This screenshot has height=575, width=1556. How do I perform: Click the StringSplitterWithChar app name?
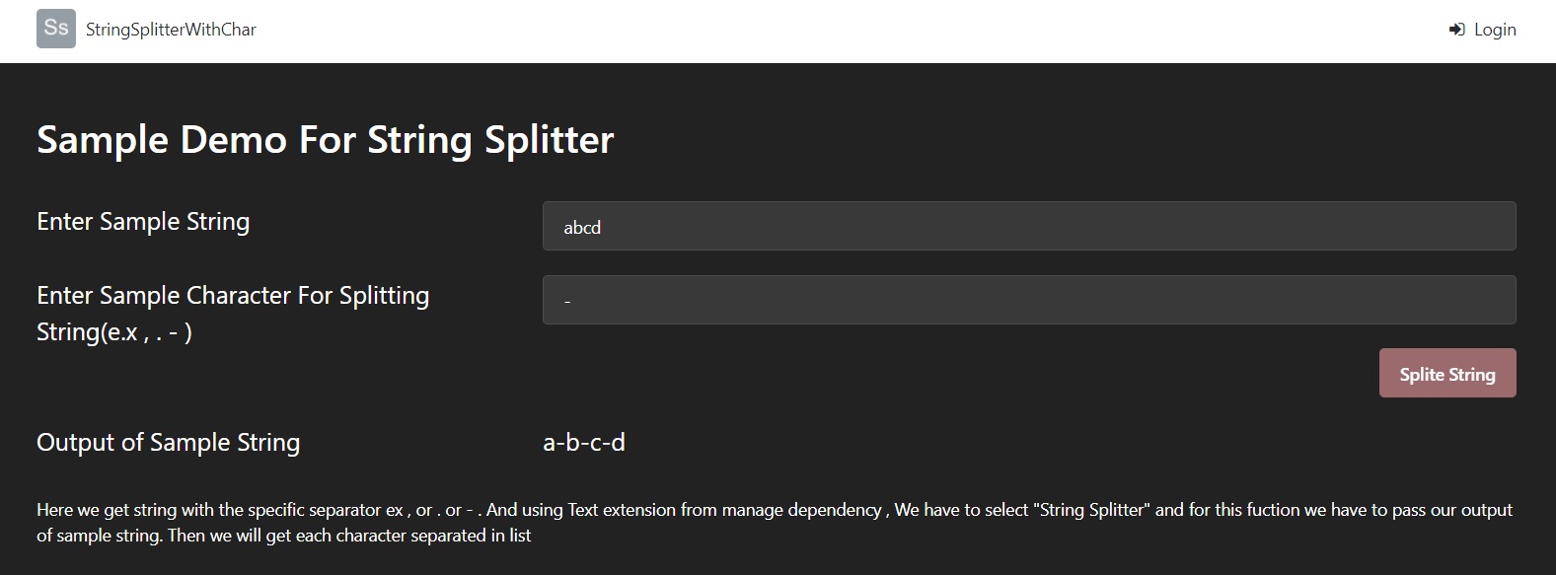pyautogui.click(x=171, y=30)
